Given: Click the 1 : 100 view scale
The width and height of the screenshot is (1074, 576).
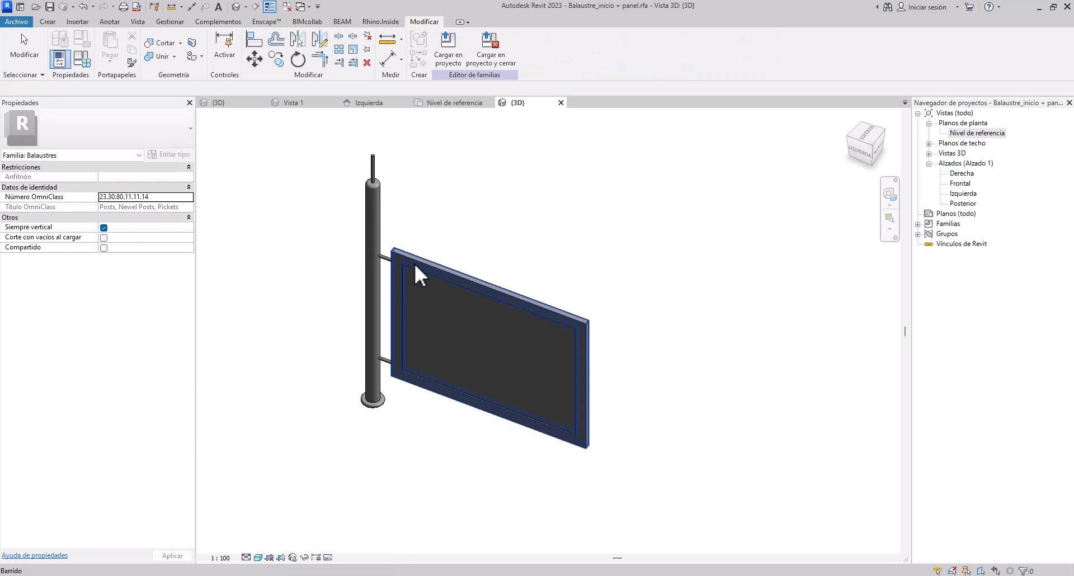Looking at the screenshot, I should click(220, 558).
